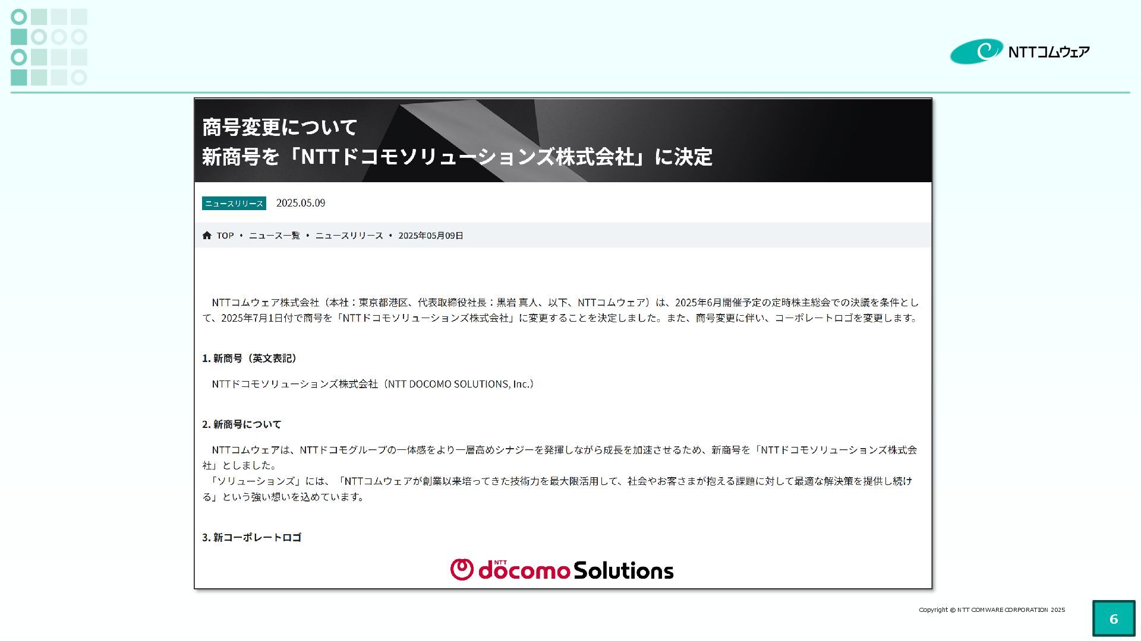
Task: Click the docomo Solutions logo
Action: [562, 570]
